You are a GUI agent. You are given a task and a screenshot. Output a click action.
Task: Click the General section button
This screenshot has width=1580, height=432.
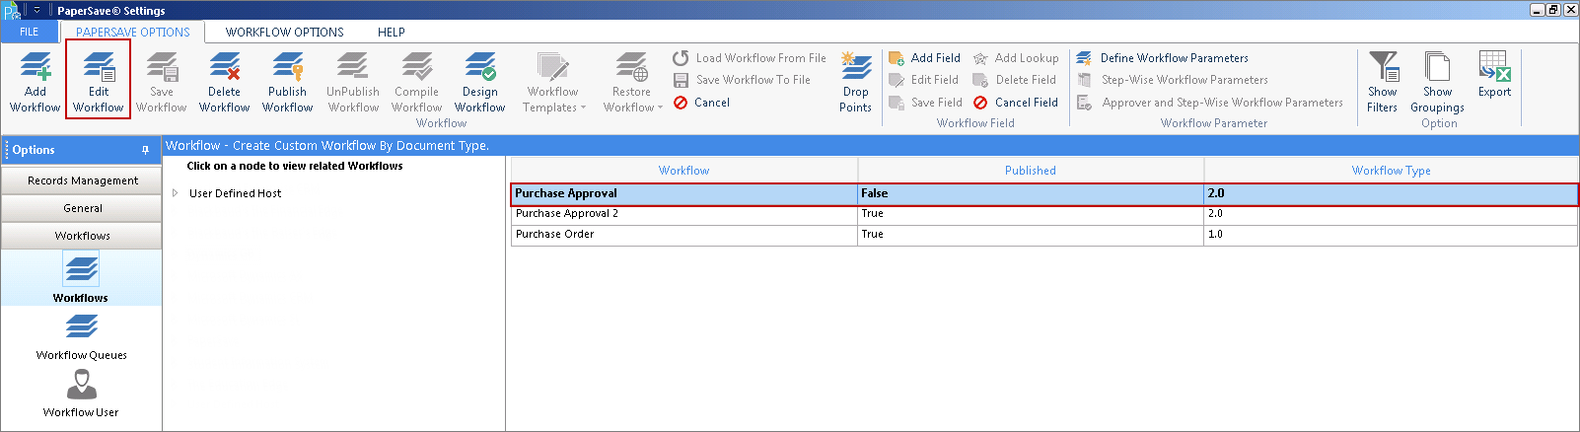tap(82, 208)
